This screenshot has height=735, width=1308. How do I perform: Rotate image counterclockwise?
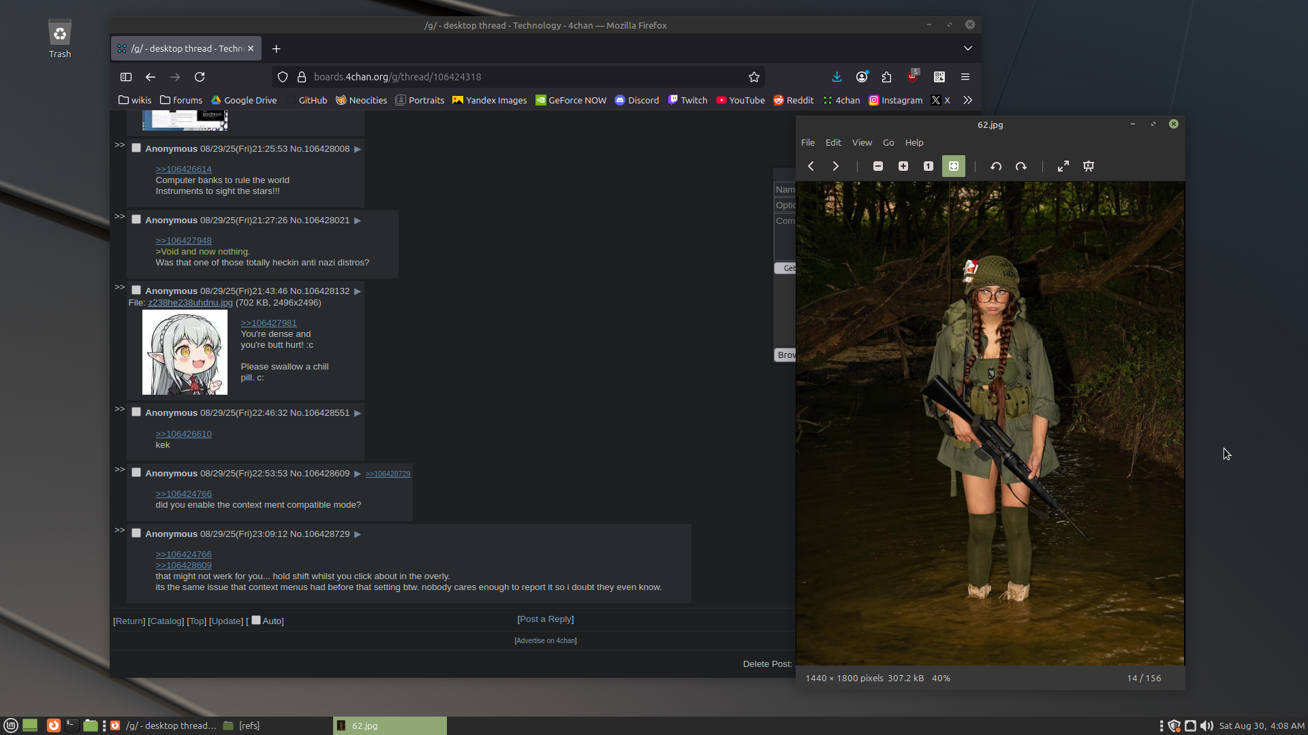coord(996,166)
